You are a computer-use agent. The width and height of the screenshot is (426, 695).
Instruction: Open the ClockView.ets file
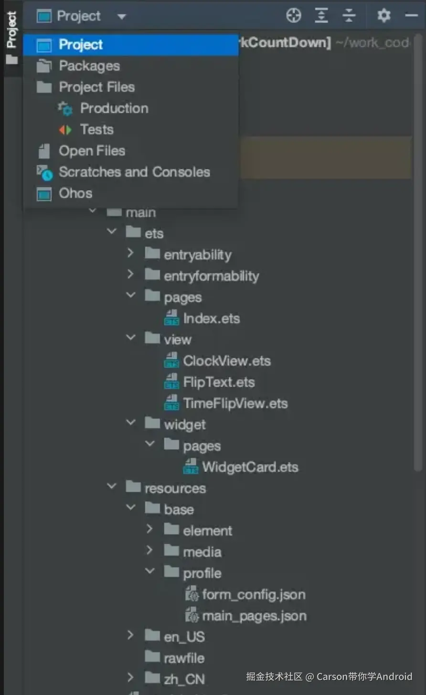click(226, 361)
